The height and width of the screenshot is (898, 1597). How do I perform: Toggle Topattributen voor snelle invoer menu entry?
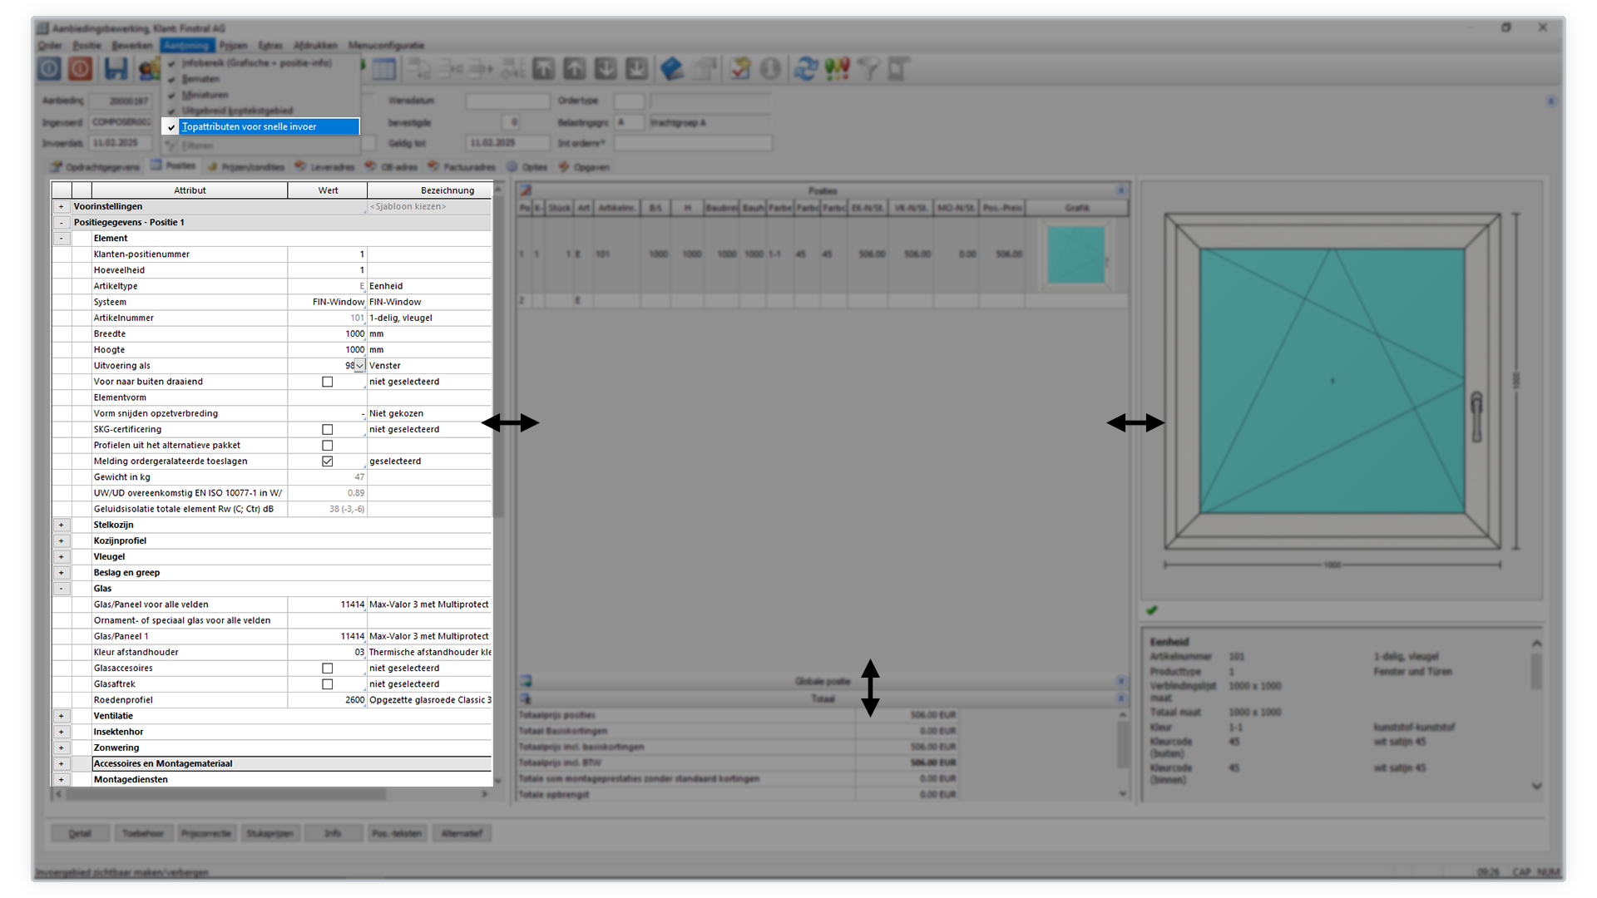point(261,127)
